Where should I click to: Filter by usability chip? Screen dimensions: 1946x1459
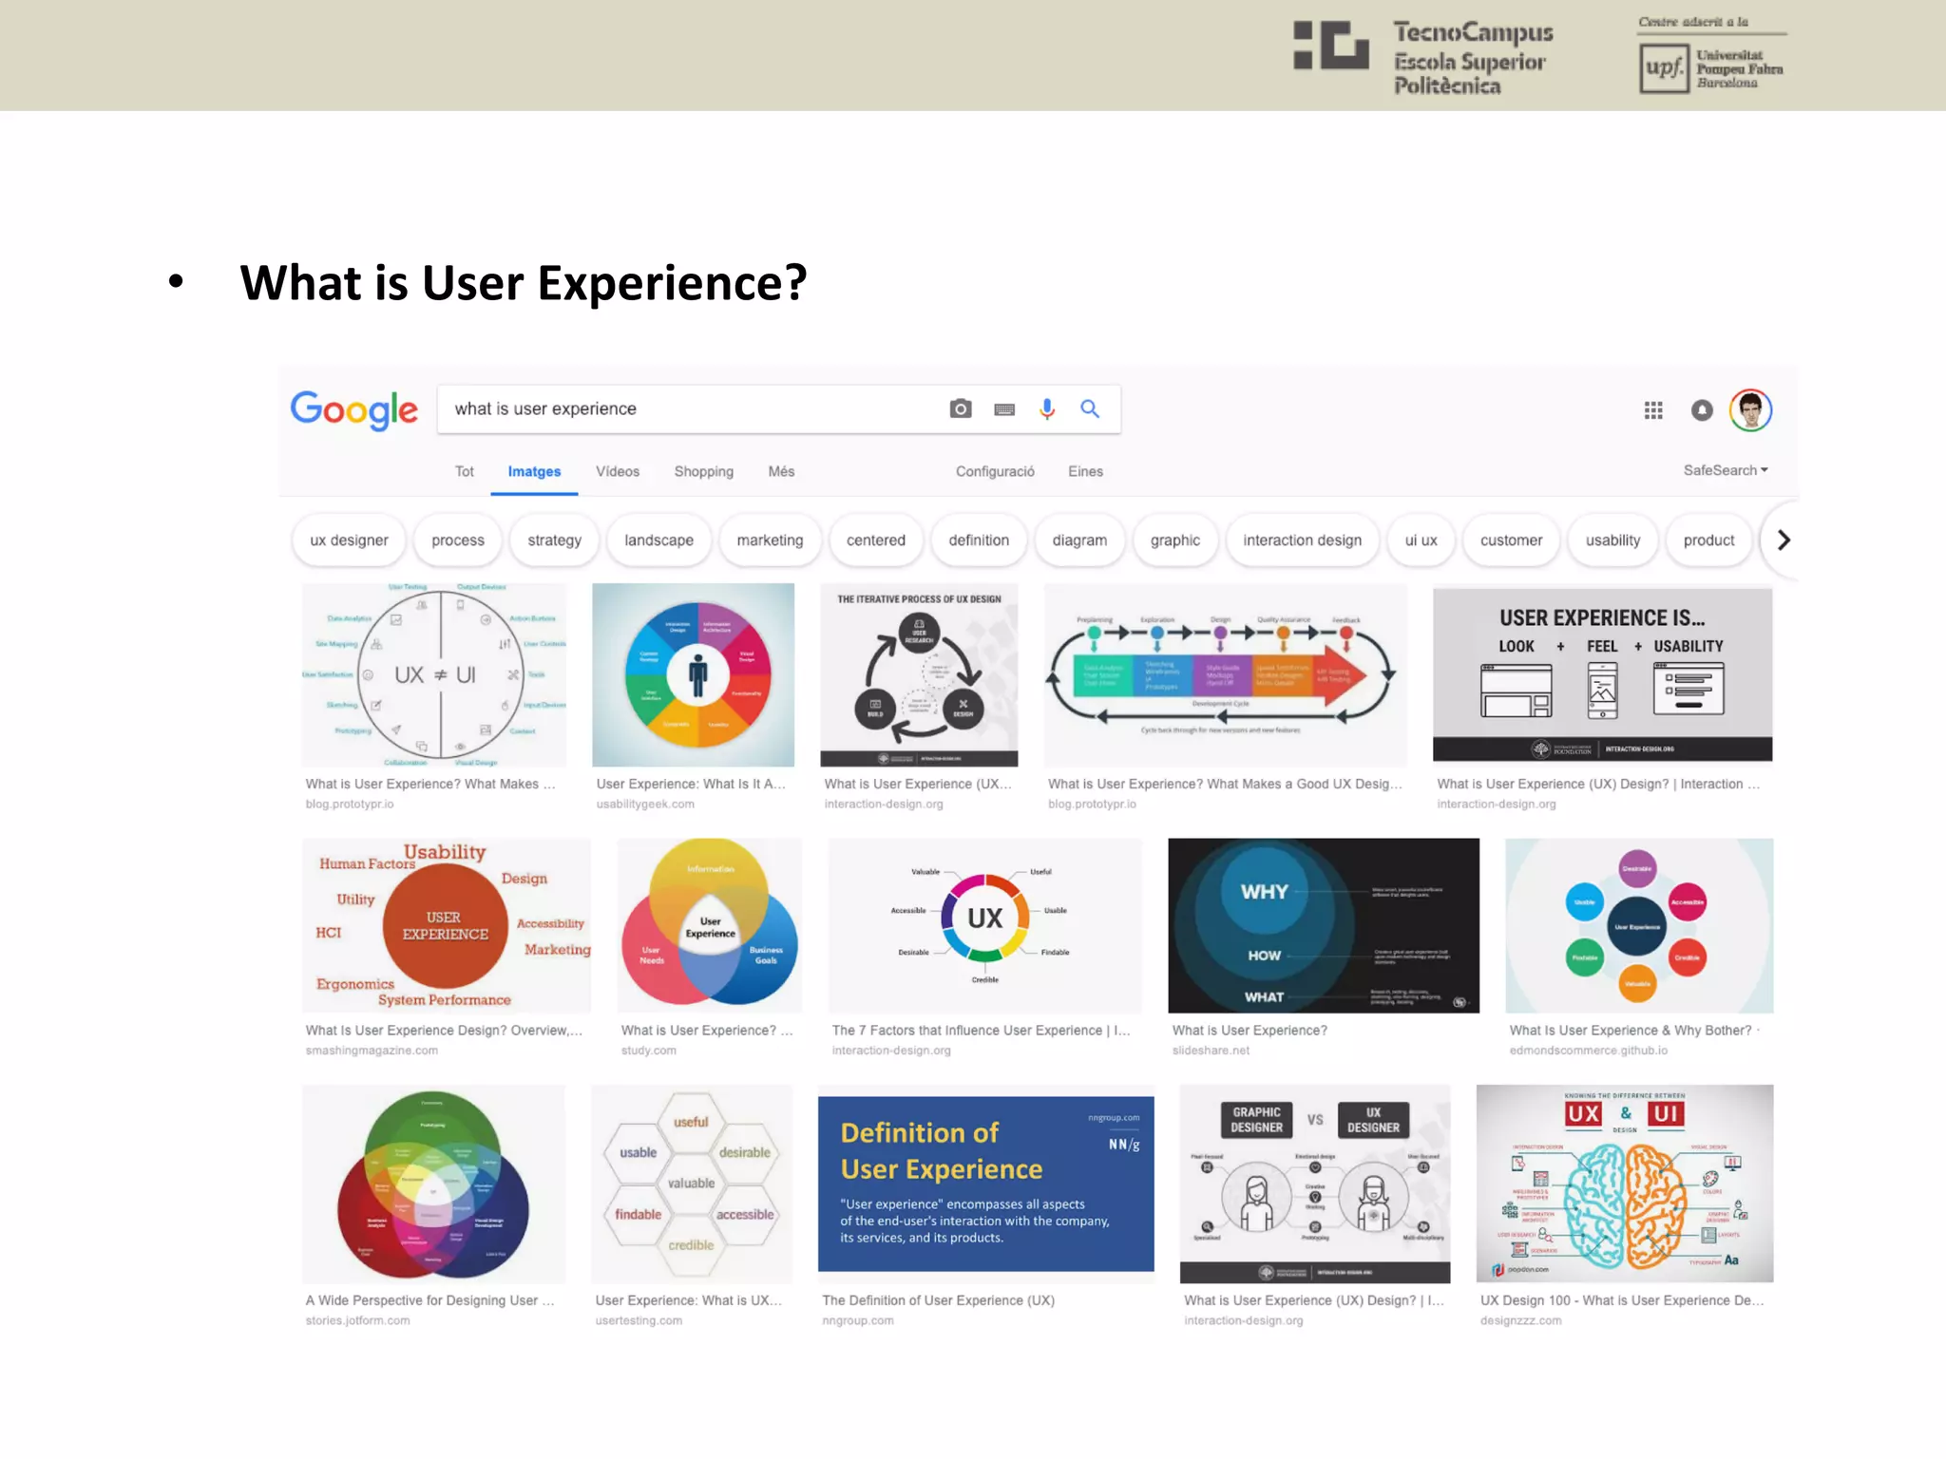(1612, 540)
